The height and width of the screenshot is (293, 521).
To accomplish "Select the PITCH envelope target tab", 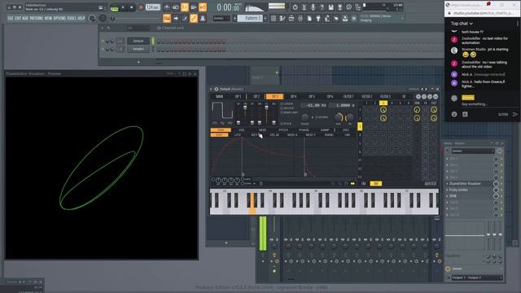I will pos(283,130).
